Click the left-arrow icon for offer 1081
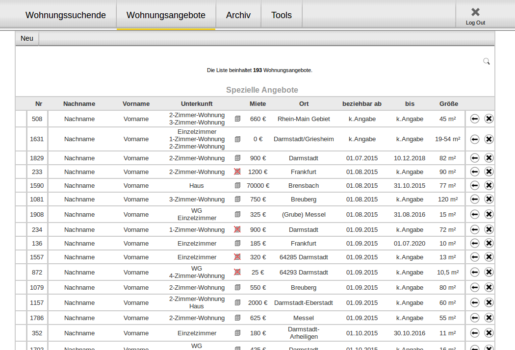This screenshot has height=350, width=515. pyautogui.click(x=474, y=200)
